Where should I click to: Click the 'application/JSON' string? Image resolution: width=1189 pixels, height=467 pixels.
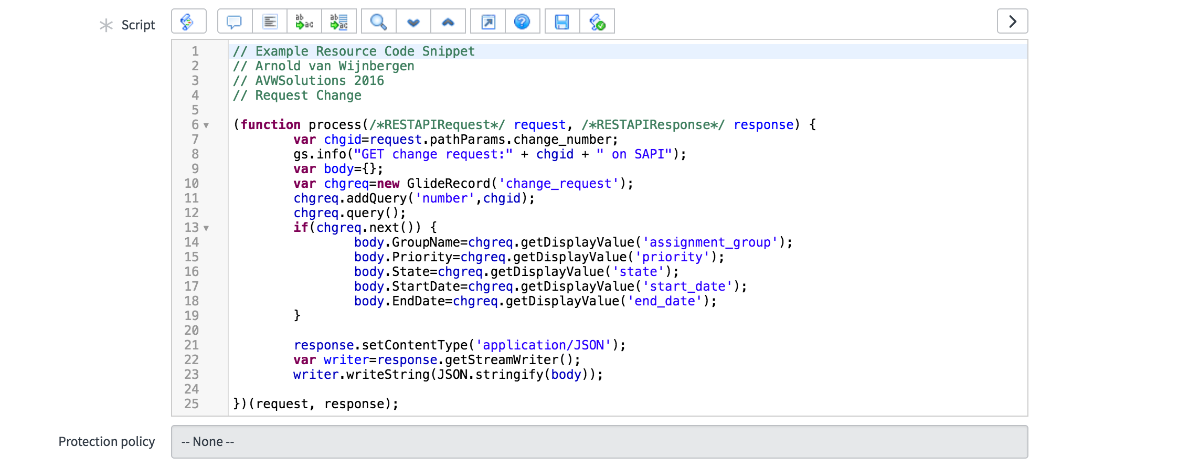pyautogui.click(x=544, y=345)
